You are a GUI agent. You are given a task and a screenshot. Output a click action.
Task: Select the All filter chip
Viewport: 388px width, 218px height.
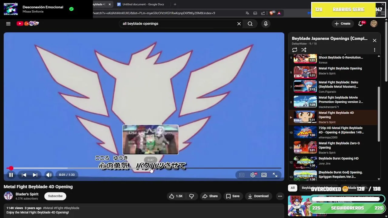click(293, 188)
